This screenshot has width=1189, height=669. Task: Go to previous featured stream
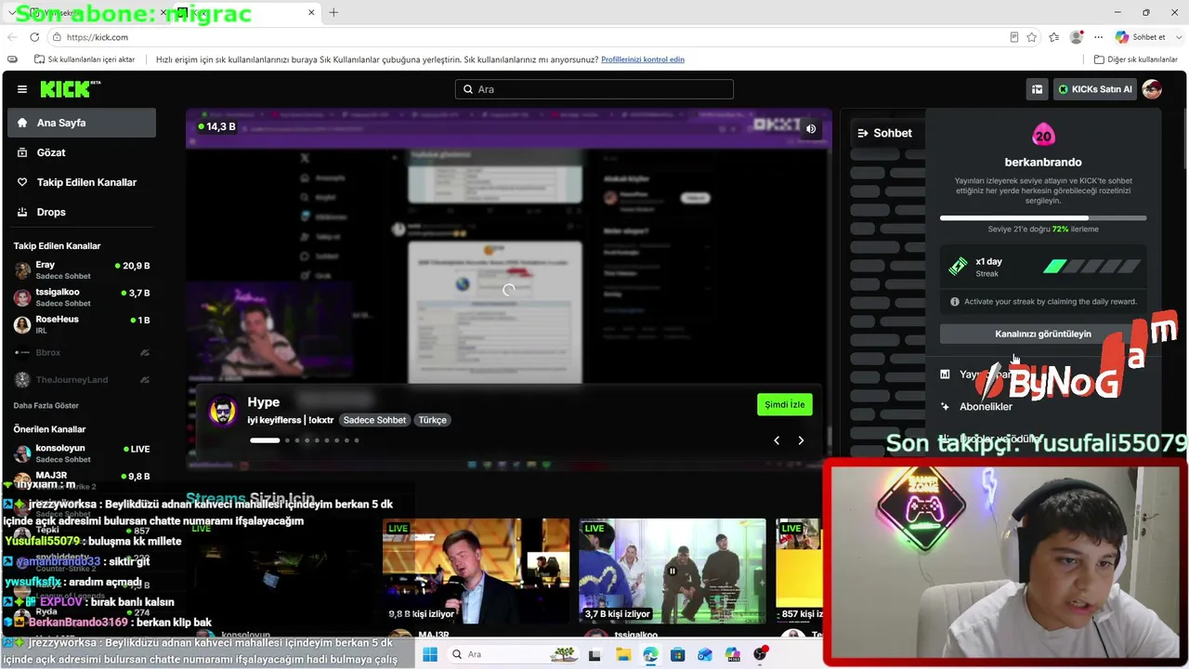tap(777, 440)
